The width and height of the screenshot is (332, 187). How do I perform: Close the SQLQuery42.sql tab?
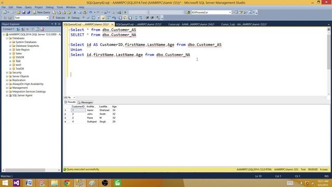point(113,24)
